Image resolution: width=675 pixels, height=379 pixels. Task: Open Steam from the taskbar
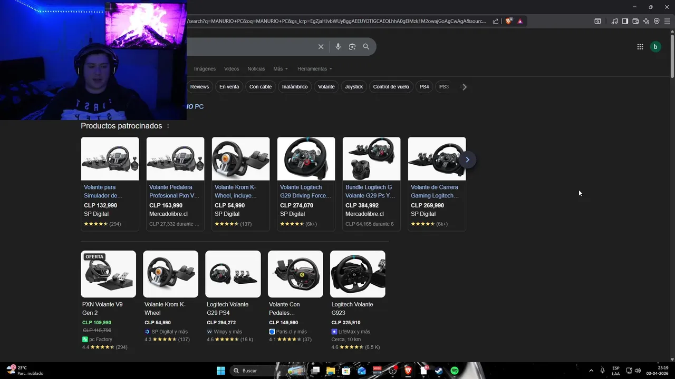pyautogui.click(x=439, y=371)
